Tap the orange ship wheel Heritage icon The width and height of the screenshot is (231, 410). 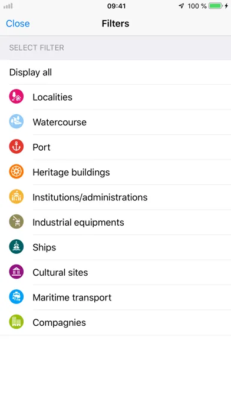pyautogui.click(x=16, y=171)
